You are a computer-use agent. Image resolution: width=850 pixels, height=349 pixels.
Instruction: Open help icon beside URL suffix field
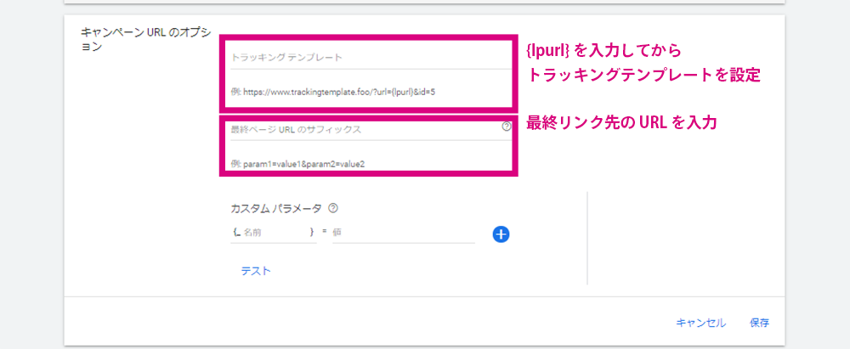[507, 127]
